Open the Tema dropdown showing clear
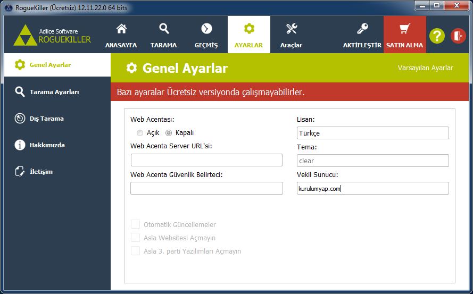Screen dimensions: 473x294 click(373, 161)
